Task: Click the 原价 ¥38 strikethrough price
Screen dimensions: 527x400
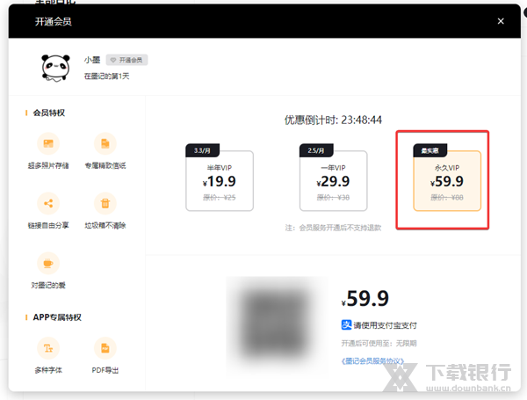Action: coord(333,198)
